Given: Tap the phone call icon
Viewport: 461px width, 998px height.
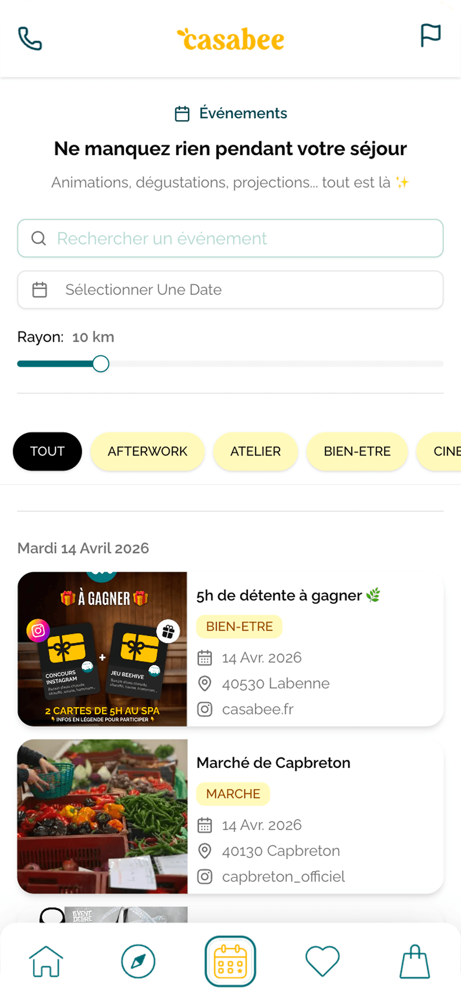Looking at the screenshot, I should tap(30, 39).
